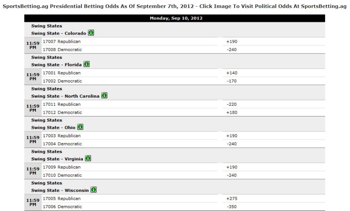This screenshot has width=350, height=211.
Task: Select Colorado Democratic -240 odds
Action: [232, 50]
